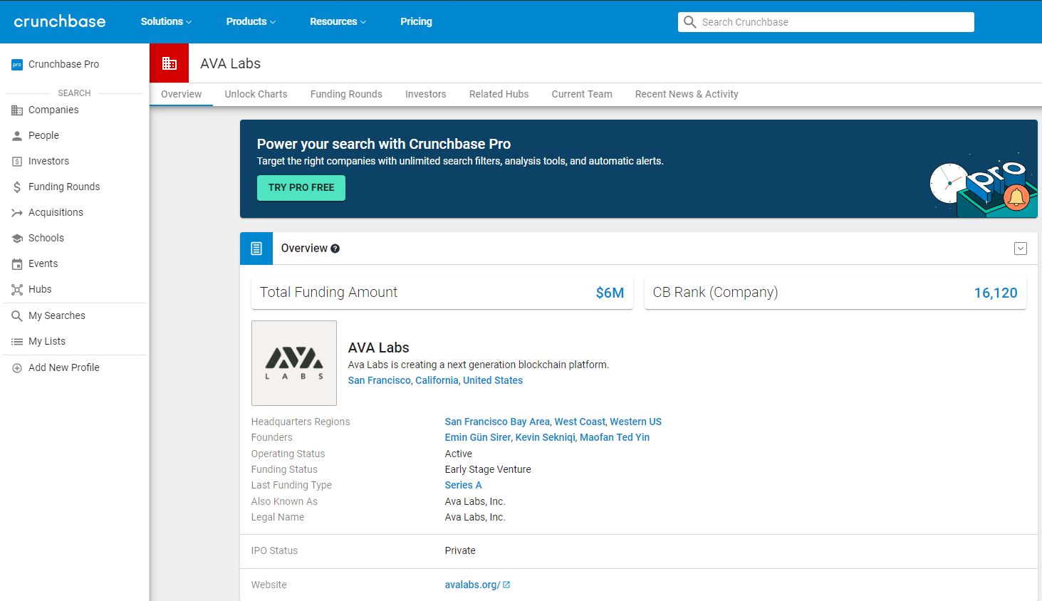Click the Active operating status text

(x=458, y=454)
